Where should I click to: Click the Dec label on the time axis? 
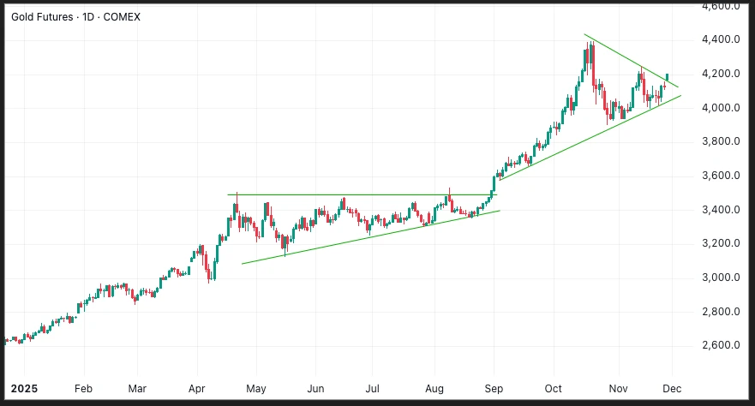[x=672, y=387]
